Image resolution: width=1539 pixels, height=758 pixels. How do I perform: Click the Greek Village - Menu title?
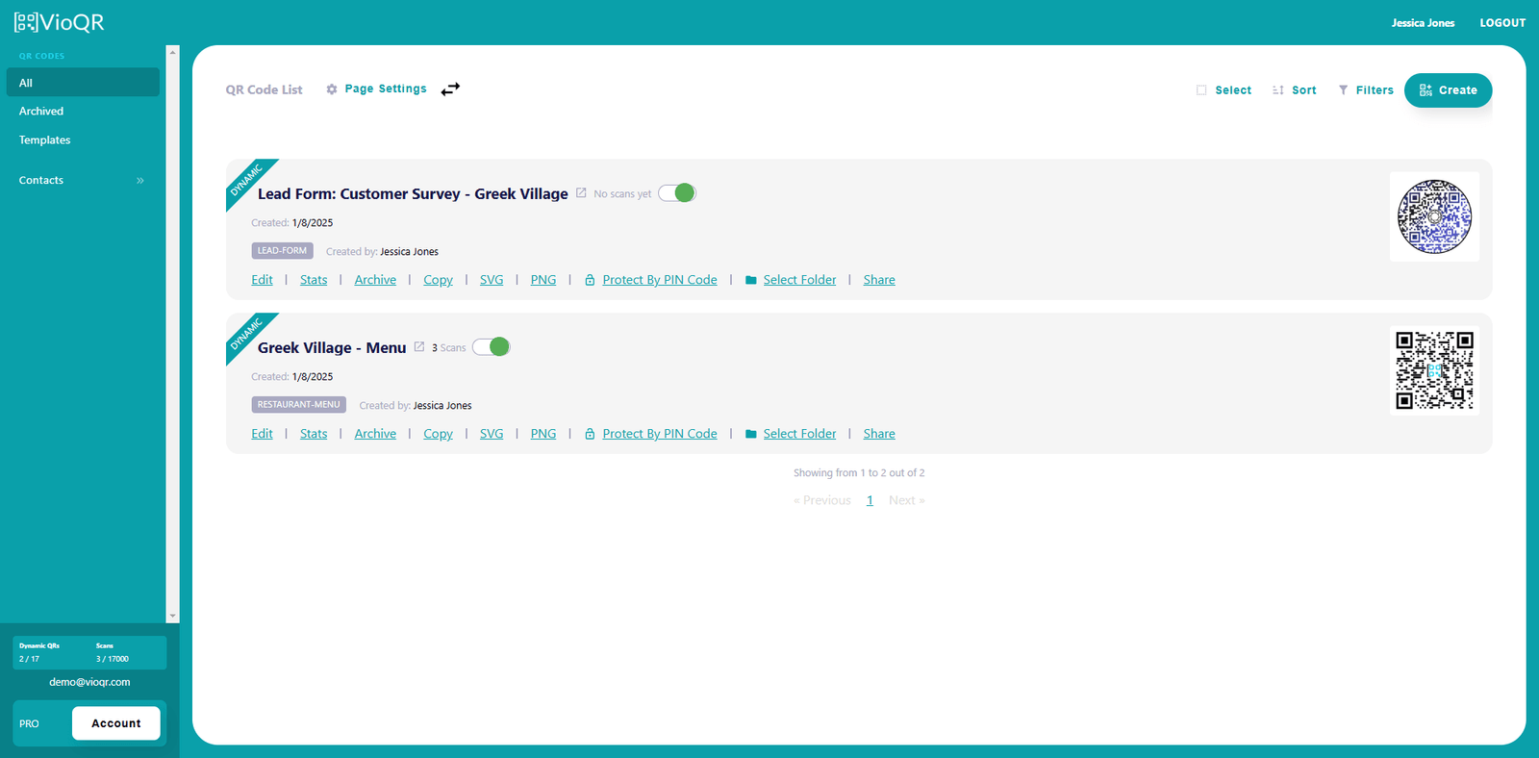point(332,347)
